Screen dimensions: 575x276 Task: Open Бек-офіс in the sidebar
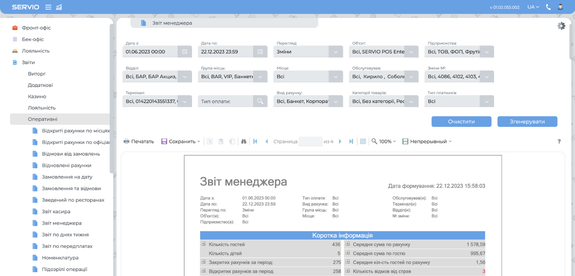33,39
